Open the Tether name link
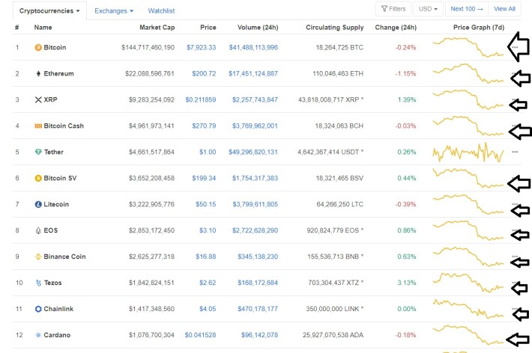 click(54, 152)
